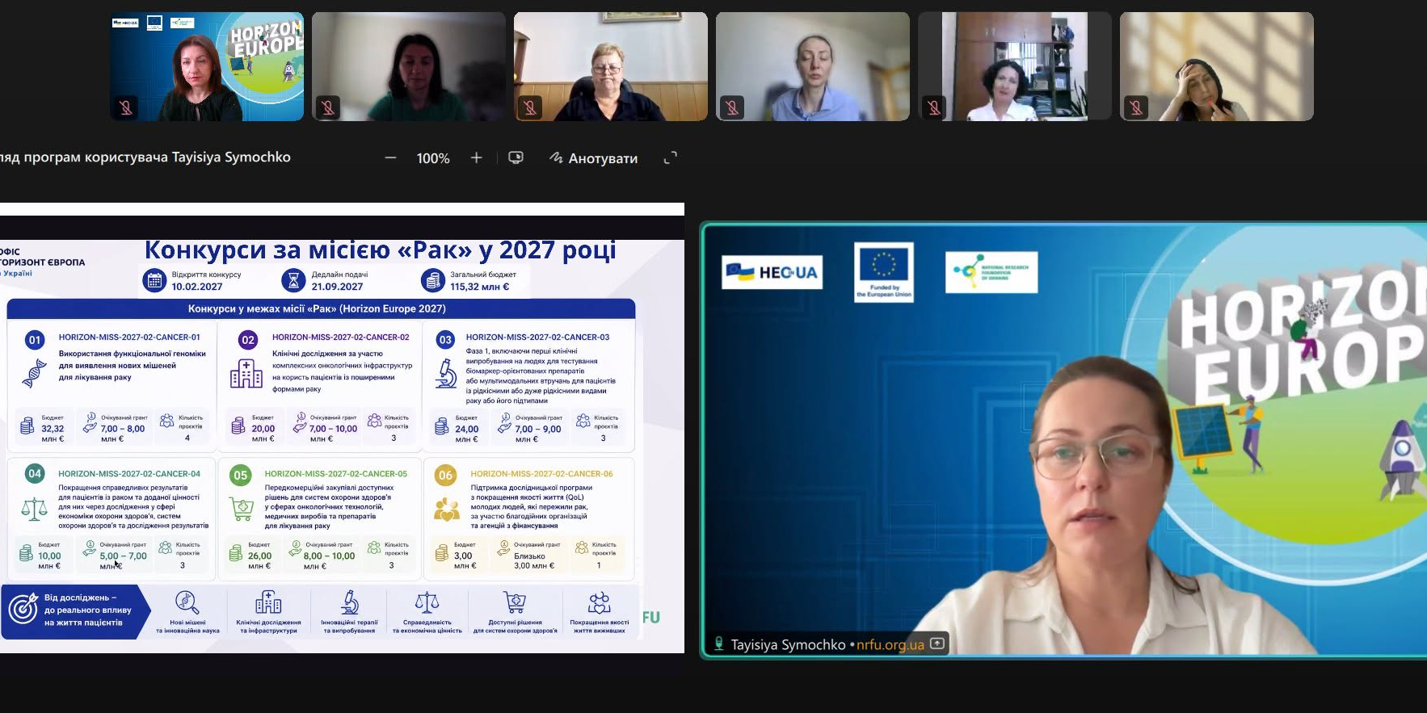Click the 32,32 млн € budget value
This screenshot has width=1427, height=713.
point(53,433)
